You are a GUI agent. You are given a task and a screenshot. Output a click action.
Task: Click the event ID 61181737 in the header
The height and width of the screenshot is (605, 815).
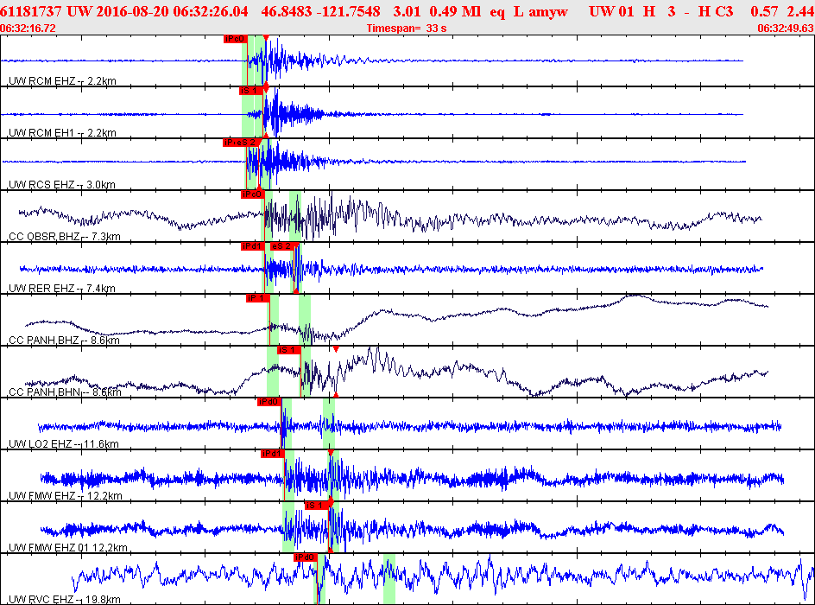point(31,11)
